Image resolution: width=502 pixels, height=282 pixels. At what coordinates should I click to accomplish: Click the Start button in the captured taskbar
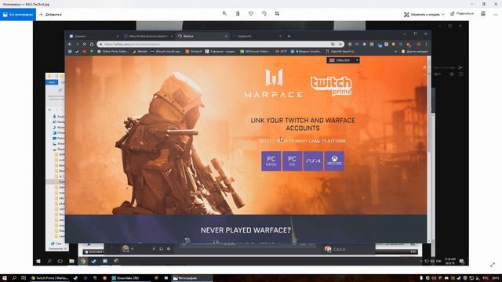tap(38, 261)
